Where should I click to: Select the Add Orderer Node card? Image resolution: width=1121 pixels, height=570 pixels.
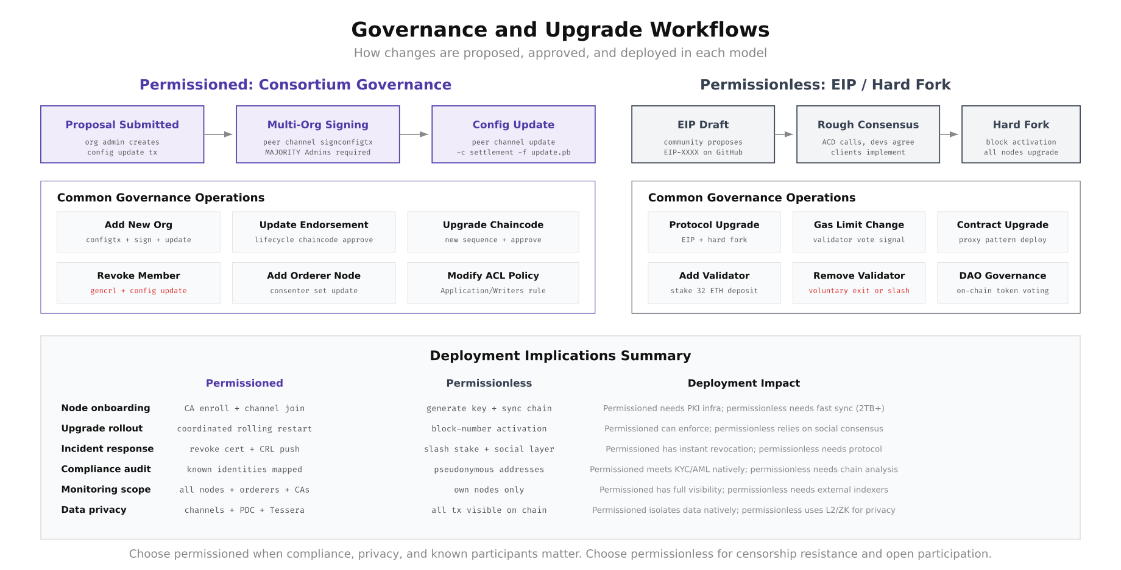pos(313,282)
